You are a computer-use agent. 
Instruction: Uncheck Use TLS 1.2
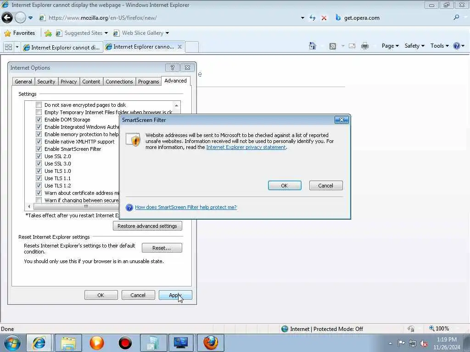(x=39, y=186)
